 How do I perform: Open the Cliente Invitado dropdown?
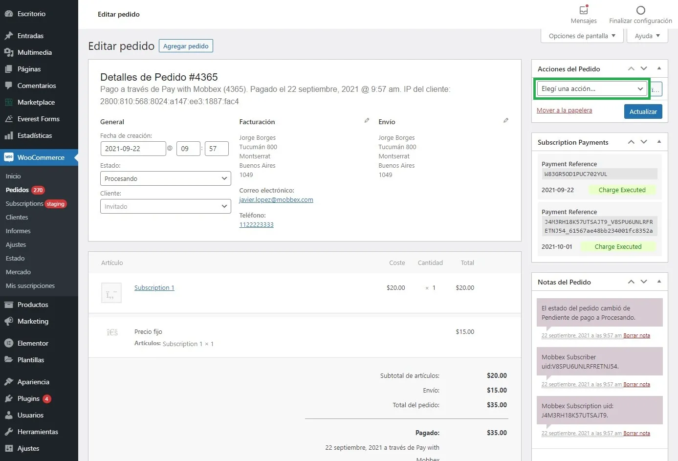click(166, 206)
